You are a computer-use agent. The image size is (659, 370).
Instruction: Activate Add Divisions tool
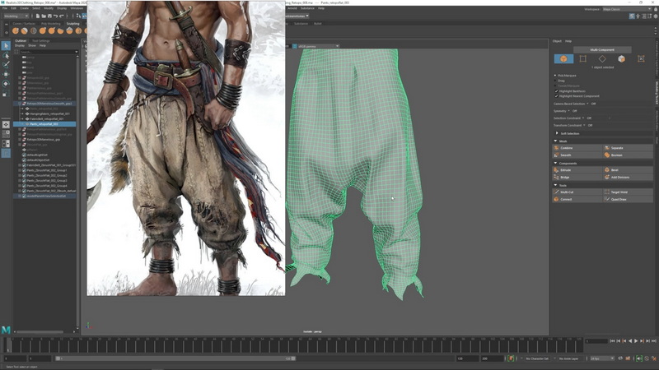[x=628, y=177]
